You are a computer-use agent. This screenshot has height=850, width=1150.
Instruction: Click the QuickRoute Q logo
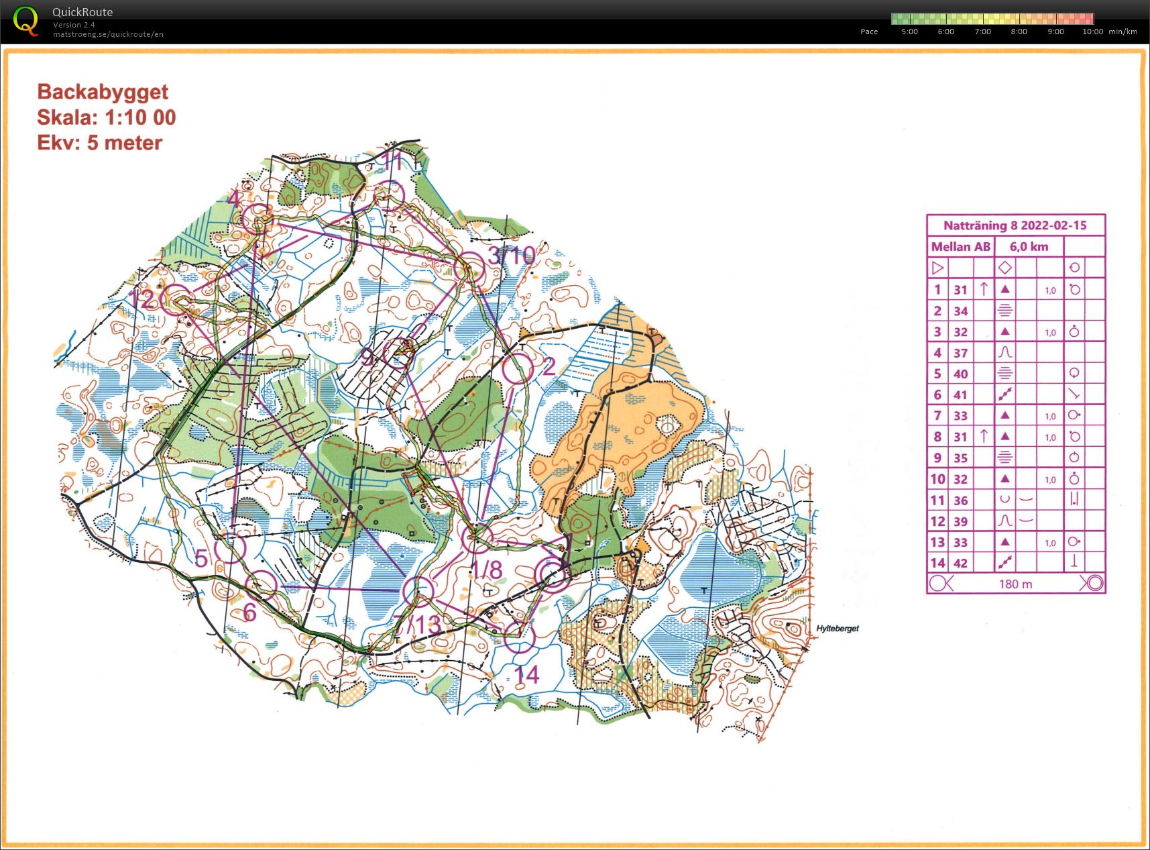coord(26,19)
